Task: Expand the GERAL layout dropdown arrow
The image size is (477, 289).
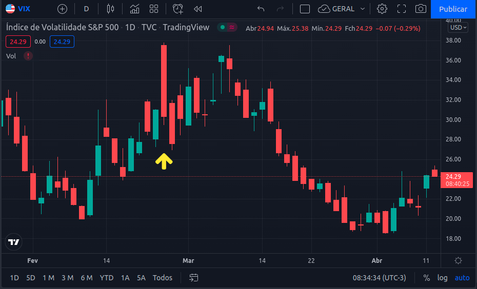Action: click(x=362, y=9)
